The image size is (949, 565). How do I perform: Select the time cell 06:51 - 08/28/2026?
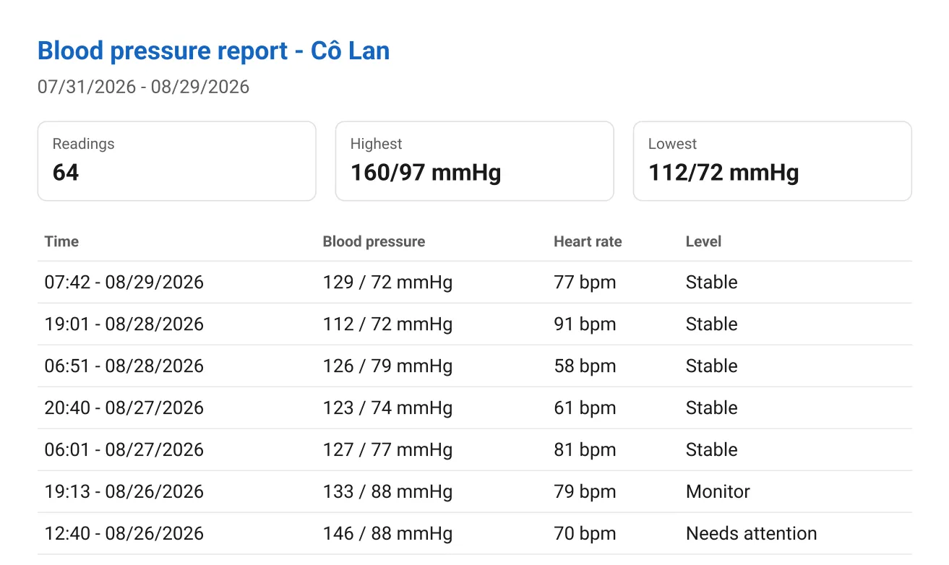pyautogui.click(x=124, y=366)
